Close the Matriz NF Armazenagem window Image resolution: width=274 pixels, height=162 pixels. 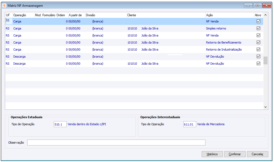click(267, 5)
